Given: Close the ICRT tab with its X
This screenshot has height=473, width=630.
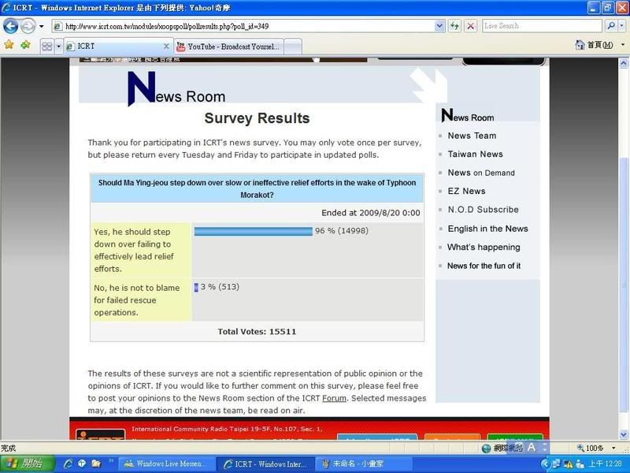Looking at the screenshot, I should coord(166,47).
